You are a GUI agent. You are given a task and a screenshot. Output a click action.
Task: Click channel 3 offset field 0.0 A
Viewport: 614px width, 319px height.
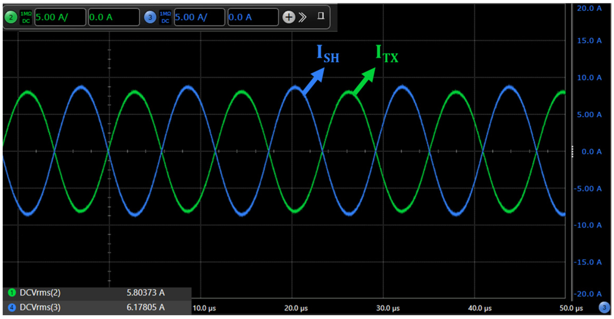pos(253,18)
